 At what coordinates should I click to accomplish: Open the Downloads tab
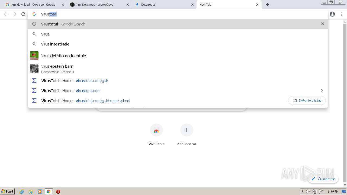[164, 5]
